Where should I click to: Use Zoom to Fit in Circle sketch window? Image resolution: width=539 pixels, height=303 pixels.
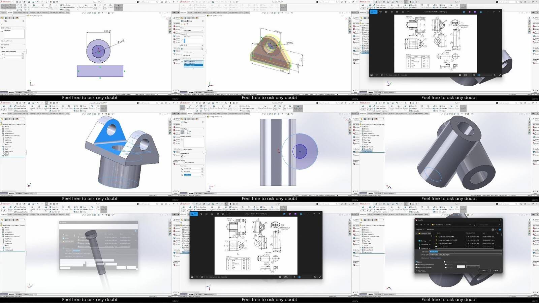(262, 114)
